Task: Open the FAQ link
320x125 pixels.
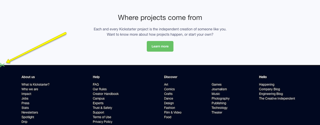Action: tap(96, 85)
